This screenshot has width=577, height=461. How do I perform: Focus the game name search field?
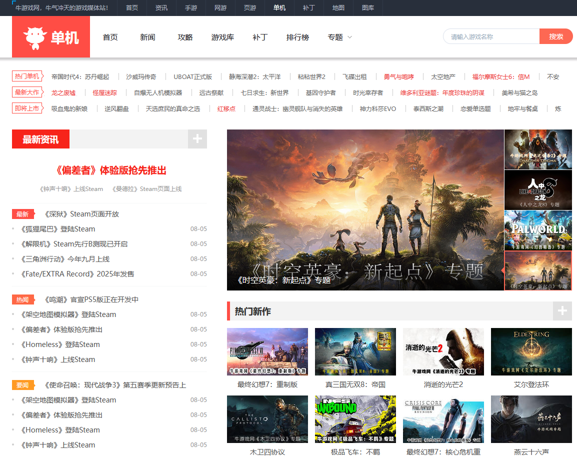(x=491, y=36)
